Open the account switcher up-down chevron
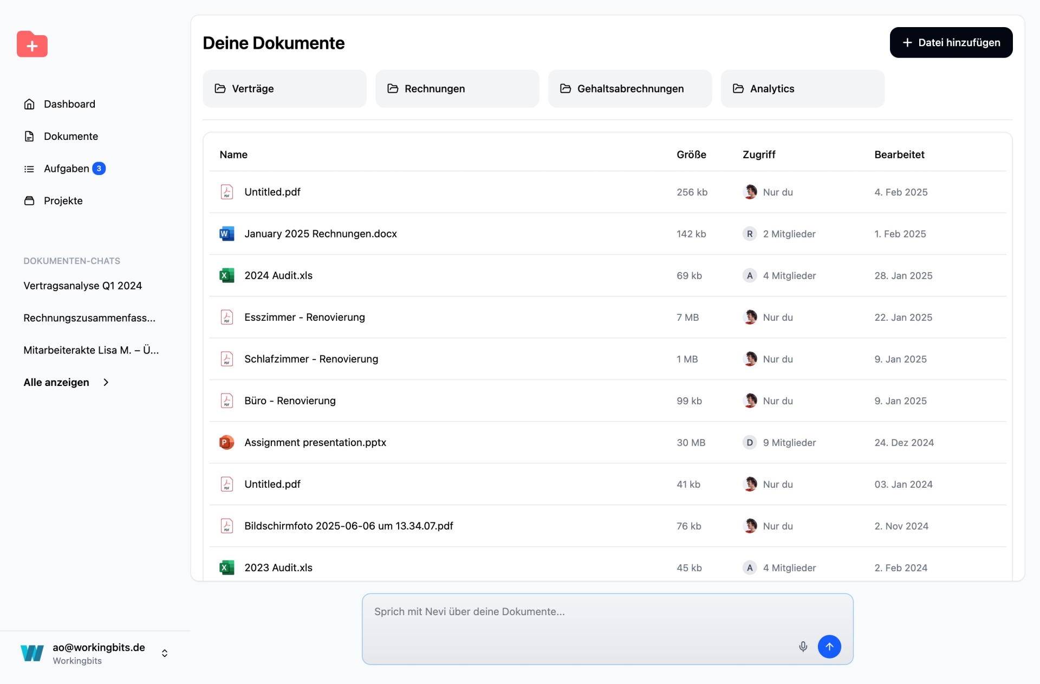Screen dimensions: 1040x684 point(165,653)
